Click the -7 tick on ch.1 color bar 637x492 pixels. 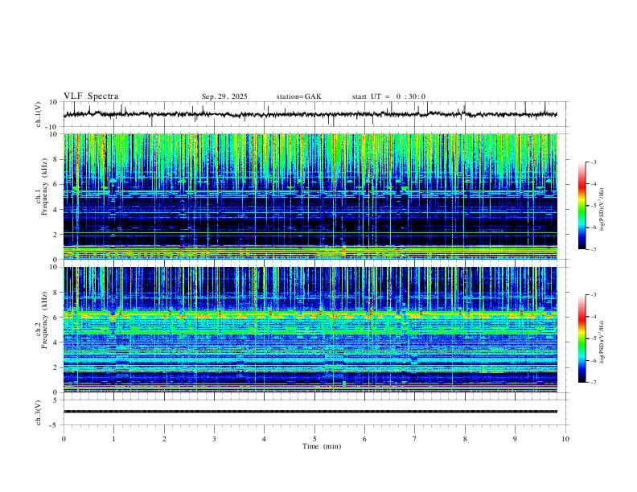593,249
